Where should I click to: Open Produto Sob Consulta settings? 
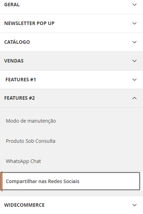31,141
